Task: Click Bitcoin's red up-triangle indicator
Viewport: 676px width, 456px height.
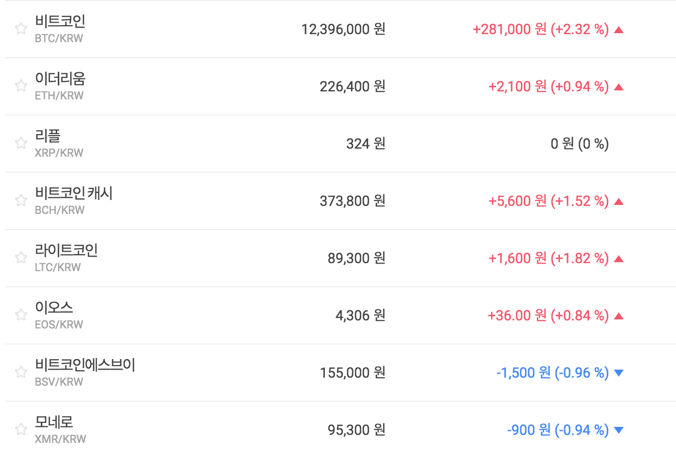Action: pos(619,30)
